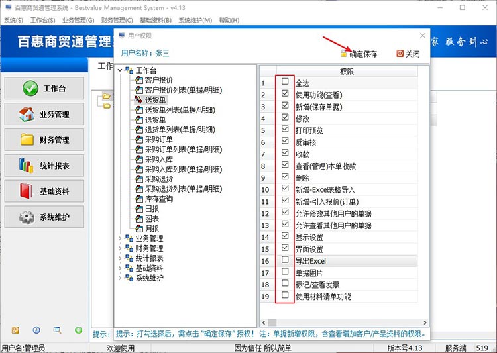Check the 全选 checkbox
The width and height of the screenshot is (497, 353).
click(285, 81)
